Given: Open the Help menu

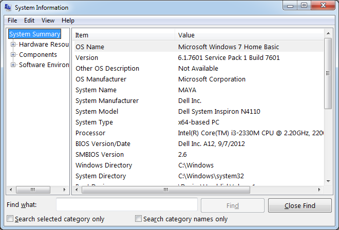Looking at the screenshot, I should (68, 20).
